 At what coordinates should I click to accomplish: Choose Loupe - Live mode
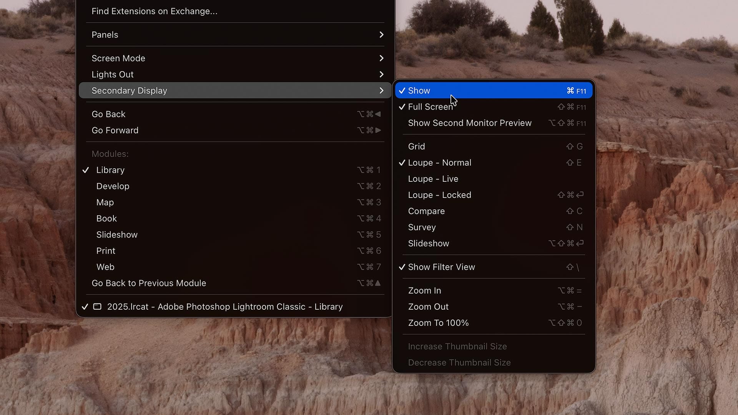coord(433,179)
